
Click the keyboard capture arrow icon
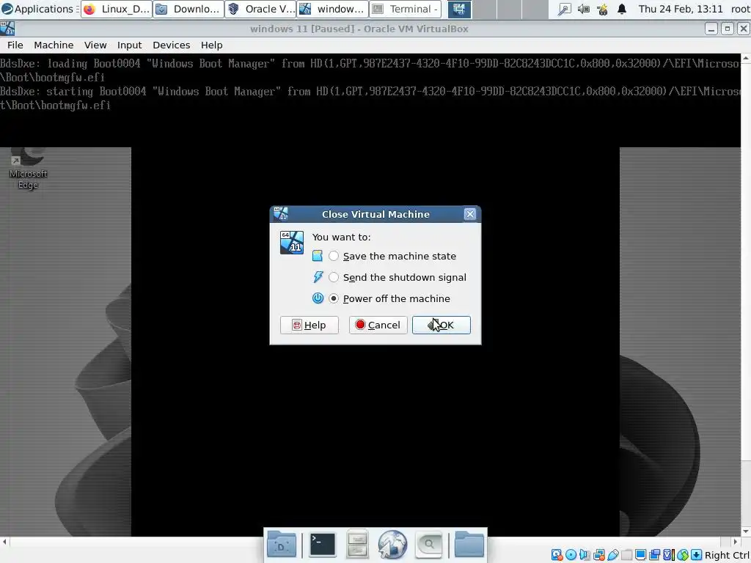[x=697, y=555]
